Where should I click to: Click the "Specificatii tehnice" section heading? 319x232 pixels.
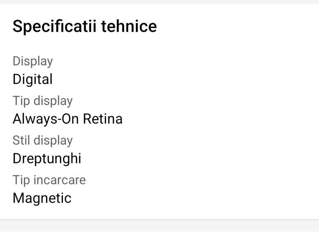point(84,26)
